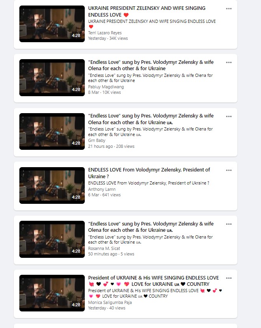The height and width of the screenshot is (328, 261).
Task: Open title 'UKRAINE PRESIDENT ZELENSKY AND WIFE SINGING'
Action: click(147, 8)
